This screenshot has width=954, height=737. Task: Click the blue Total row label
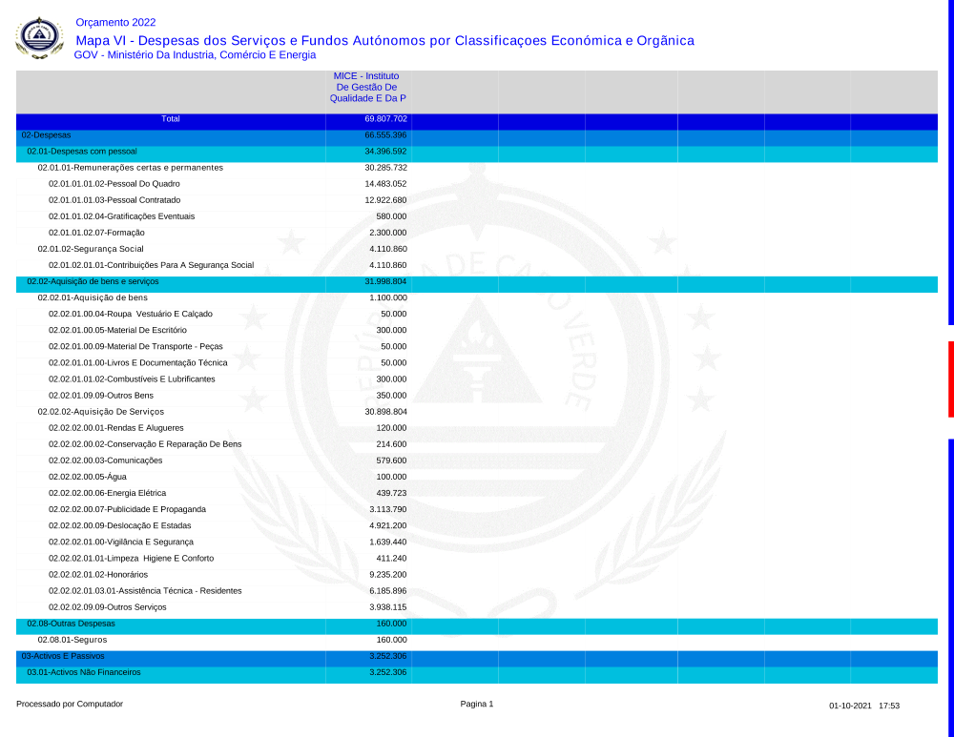(x=171, y=119)
